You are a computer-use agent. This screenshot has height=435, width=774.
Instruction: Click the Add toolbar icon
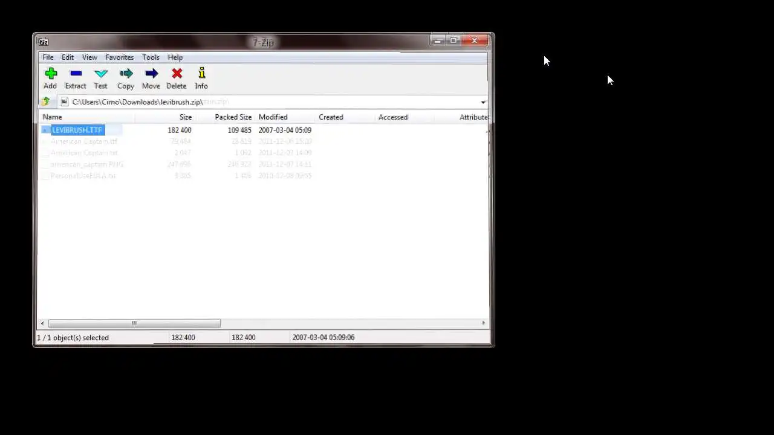[x=50, y=78]
